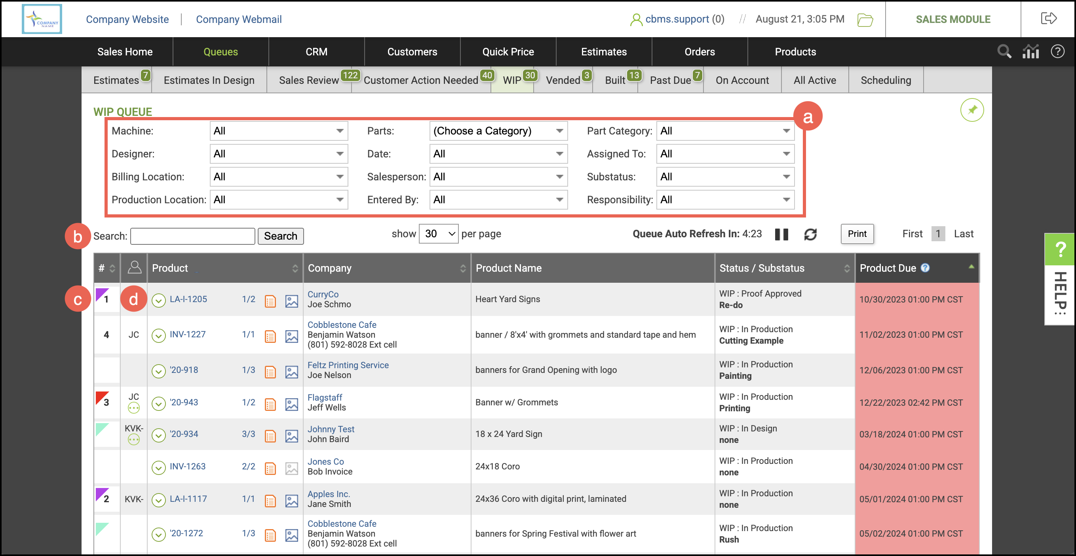
Task: Change the show per page dropdown
Action: tap(439, 234)
